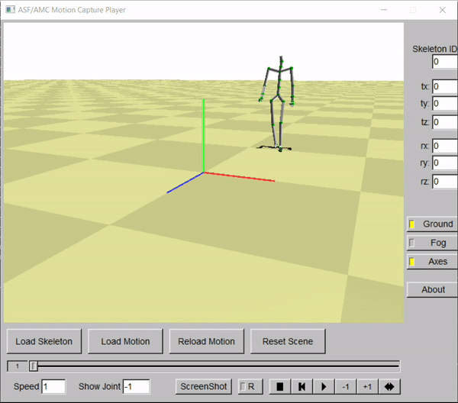Take a ScreenShot of the scene
Viewport: 458px width, 403px height.
point(204,387)
